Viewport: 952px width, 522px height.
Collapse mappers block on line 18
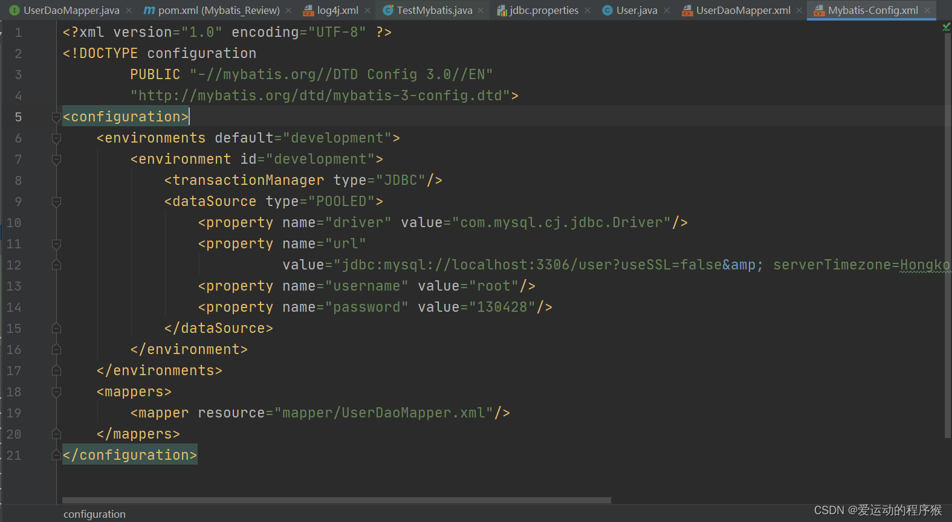point(56,392)
